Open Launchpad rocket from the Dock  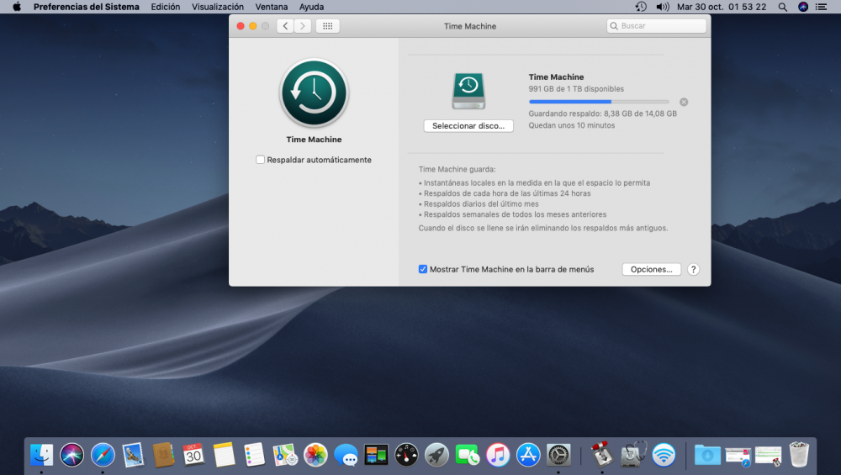coord(437,455)
